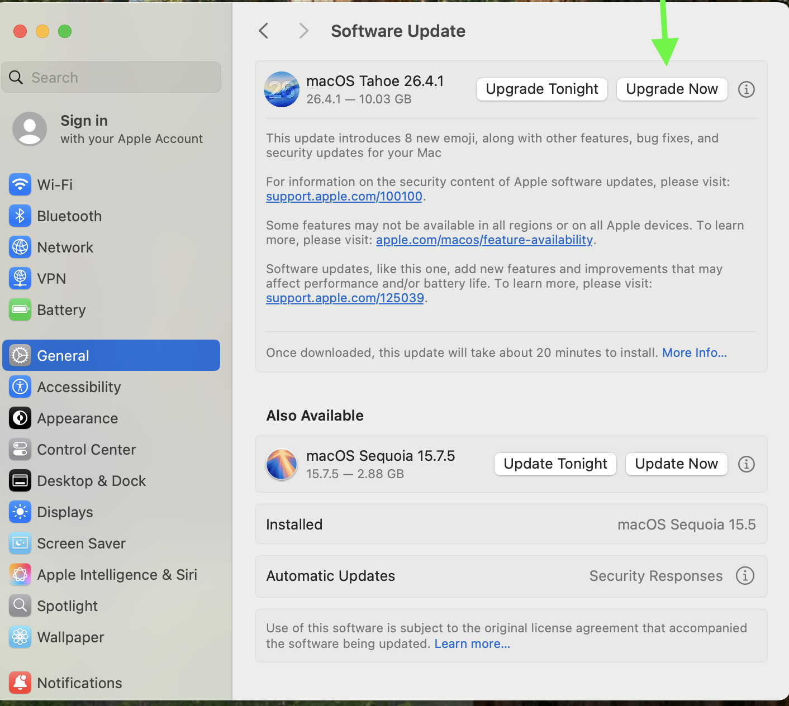Click the Battery icon in sidebar

tap(20, 309)
